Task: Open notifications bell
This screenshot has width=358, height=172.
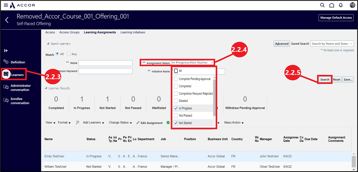Action: click(341, 5)
